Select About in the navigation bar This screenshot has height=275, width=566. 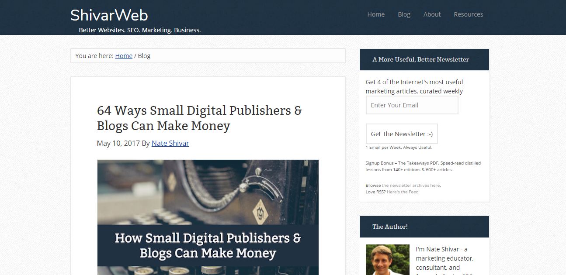click(x=432, y=14)
